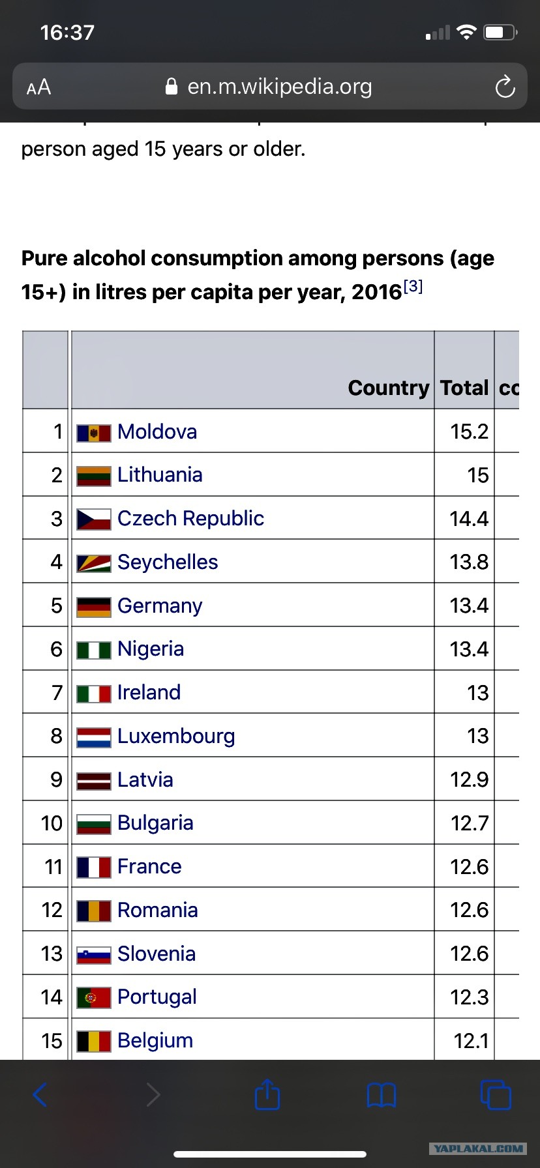Tap the Moldova flag icon
The width and height of the screenshot is (540, 1168).
click(94, 433)
